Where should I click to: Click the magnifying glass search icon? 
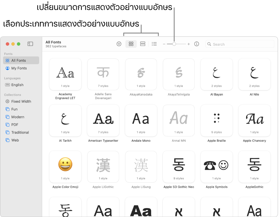(209, 44)
